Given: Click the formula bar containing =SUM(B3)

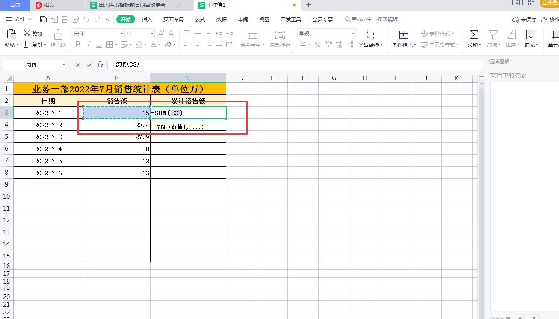Looking at the screenshot, I should (295, 65).
